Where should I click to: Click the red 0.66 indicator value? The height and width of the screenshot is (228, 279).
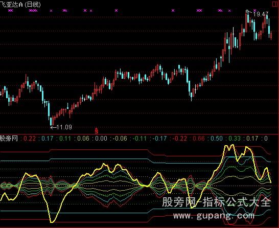pyautogui.click(x=199, y=139)
